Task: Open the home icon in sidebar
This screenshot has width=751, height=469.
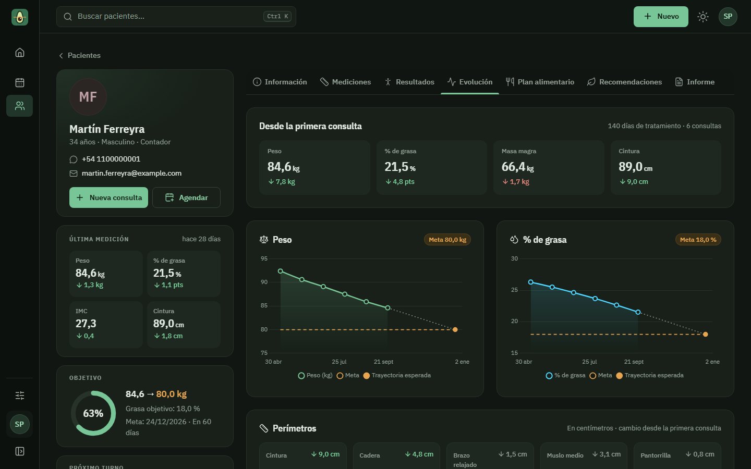Action: [x=20, y=53]
